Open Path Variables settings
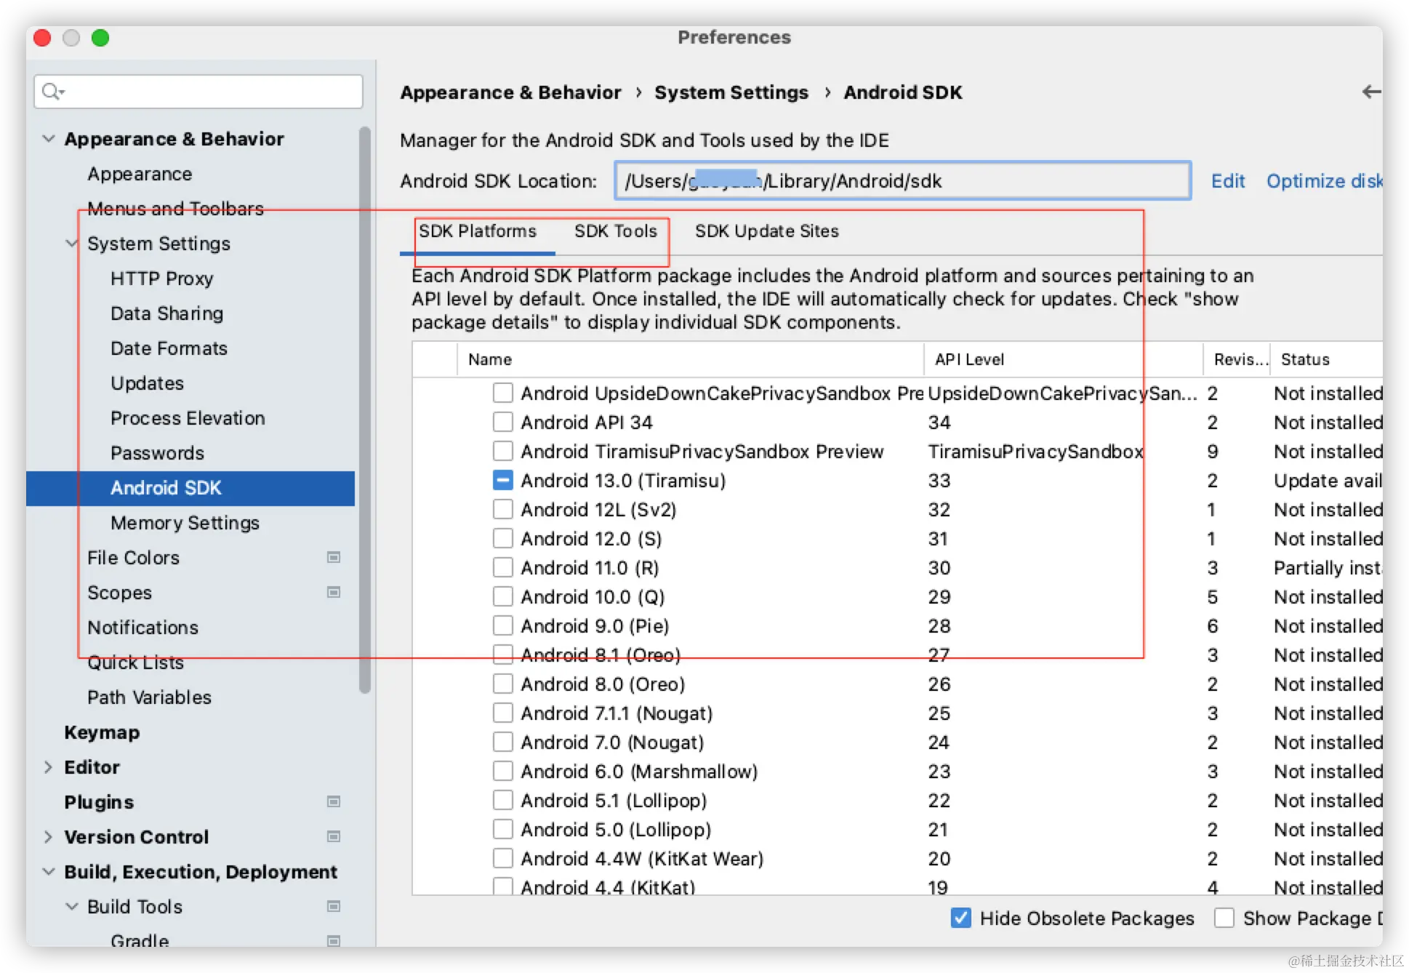The height and width of the screenshot is (973, 1409). [x=150, y=697]
